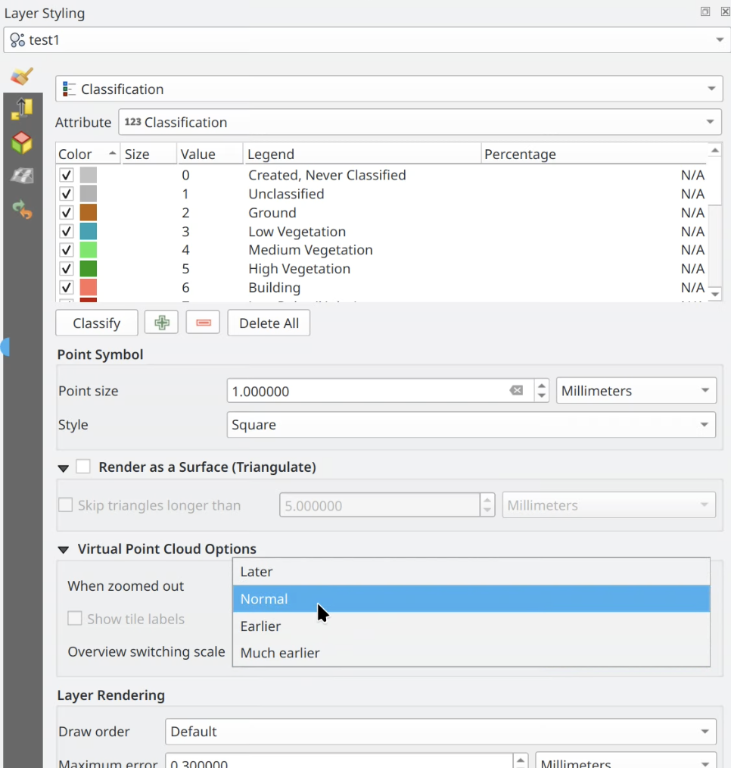Clear the Point size field value

tap(516, 391)
